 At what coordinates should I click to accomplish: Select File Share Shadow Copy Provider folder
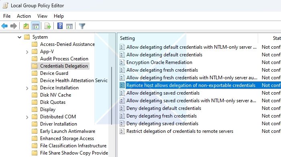74,153
